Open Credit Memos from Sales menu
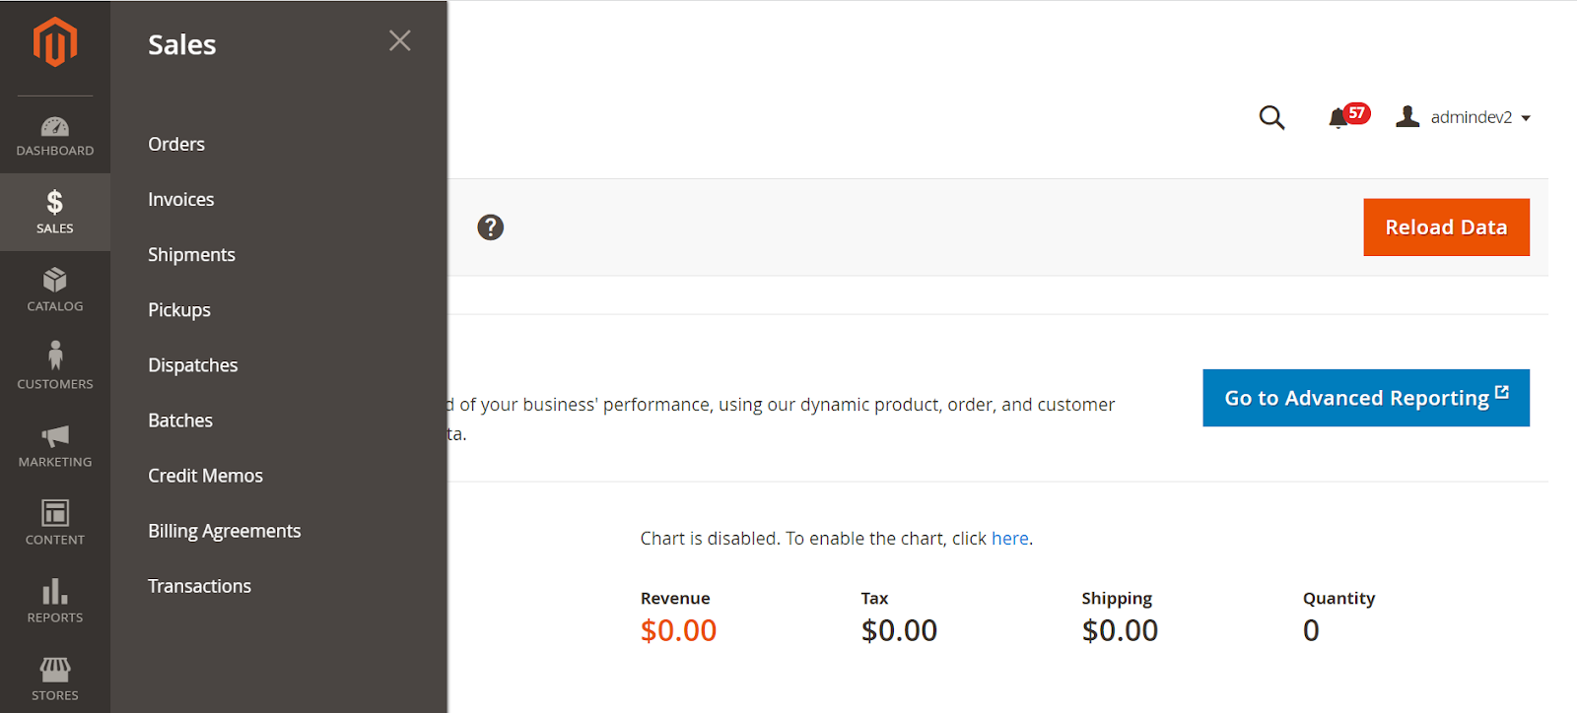The image size is (1577, 713). click(205, 476)
